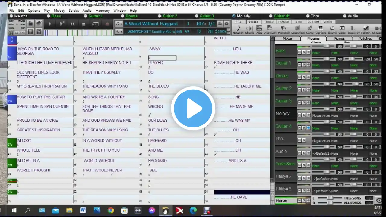
Task: Open Thru plugin Plogue Art slot
Action: [x=321, y=141]
